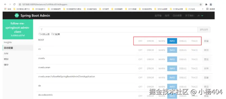The height and width of the screenshot is (99, 226).
Task: Open the browser extensions puzzle icon
Action: pyautogui.click(x=206, y=4)
